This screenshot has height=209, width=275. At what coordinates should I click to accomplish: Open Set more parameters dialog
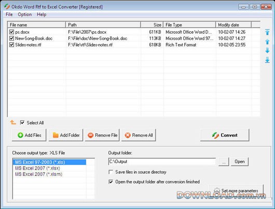point(236,190)
